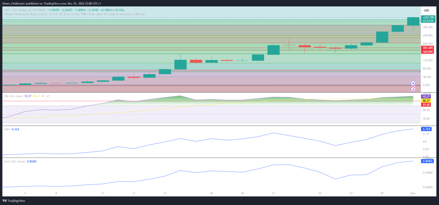439x205 pixels.
Task: Click date 11 on the time axis
Action: [x=103, y=193]
